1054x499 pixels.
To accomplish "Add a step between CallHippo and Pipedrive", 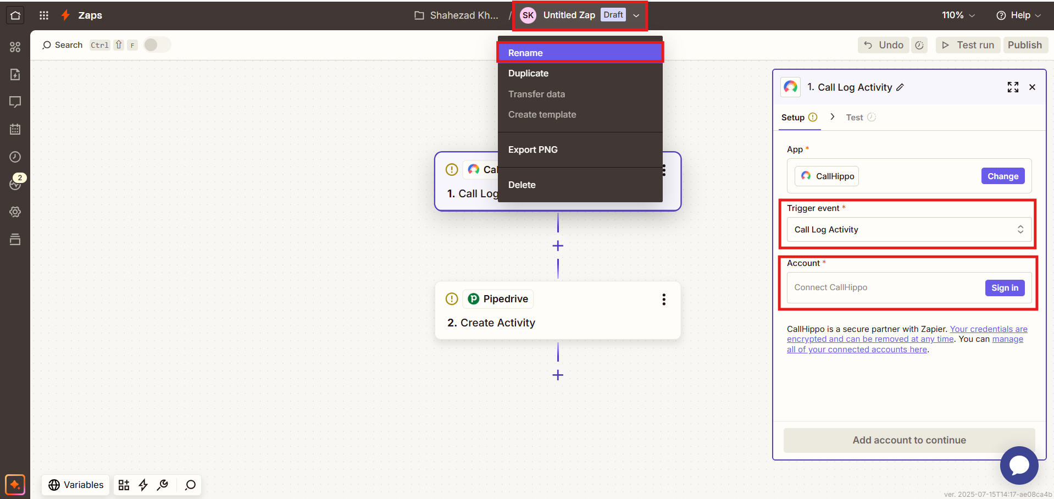I will (558, 246).
